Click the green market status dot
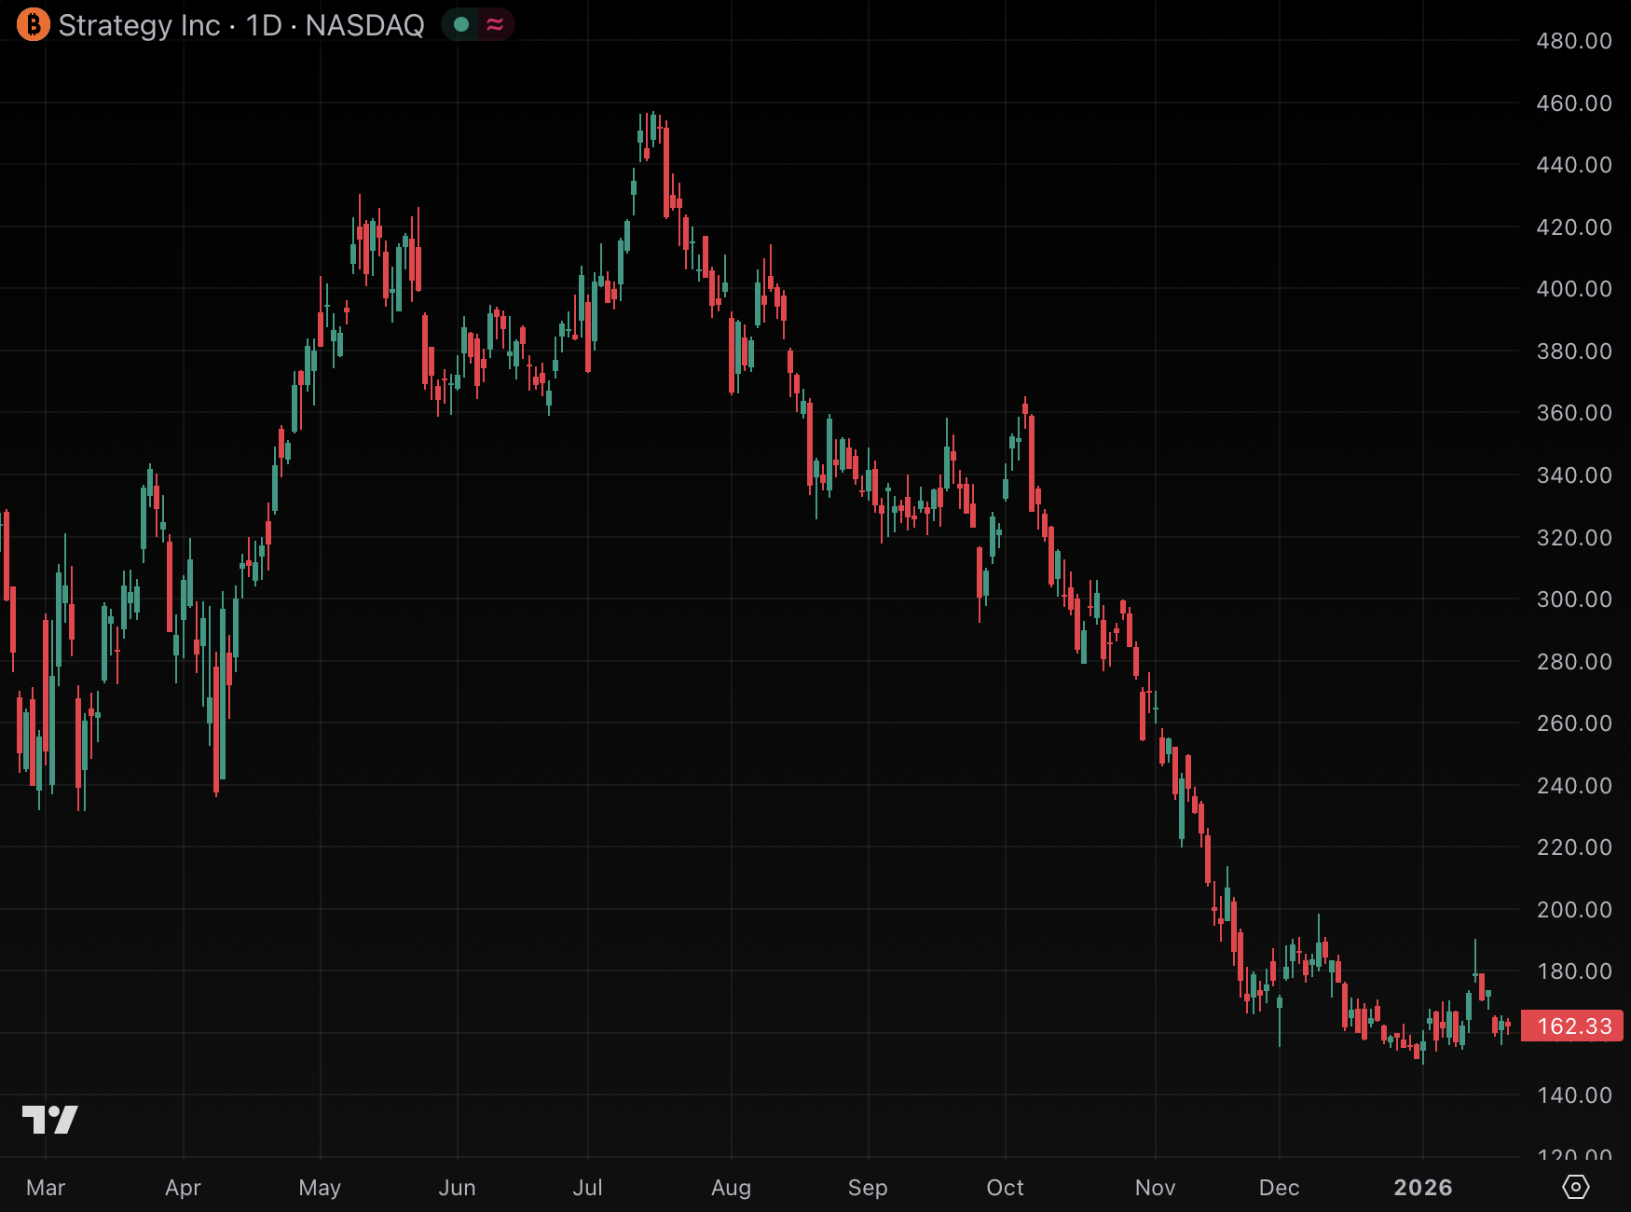Image resolution: width=1631 pixels, height=1212 pixels. [x=460, y=25]
